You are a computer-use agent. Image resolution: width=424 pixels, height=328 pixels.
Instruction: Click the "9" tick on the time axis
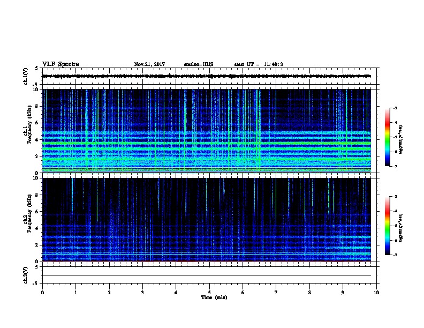pyautogui.click(x=343, y=293)
